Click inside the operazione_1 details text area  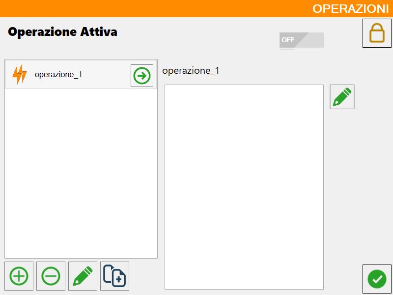pos(244,187)
